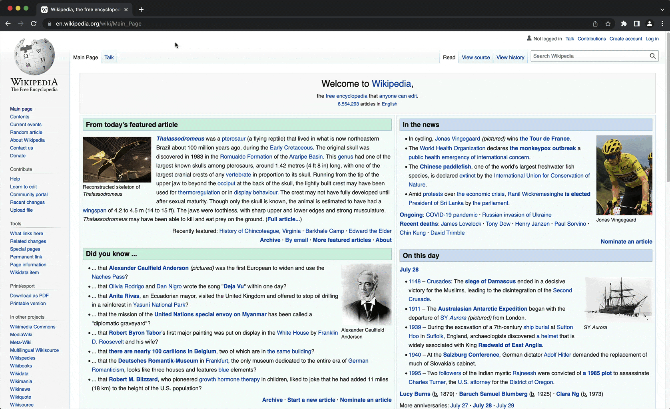Open Deja Vu song link
The width and height of the screenshot is (670, 409).
click(x=233, y=286)
